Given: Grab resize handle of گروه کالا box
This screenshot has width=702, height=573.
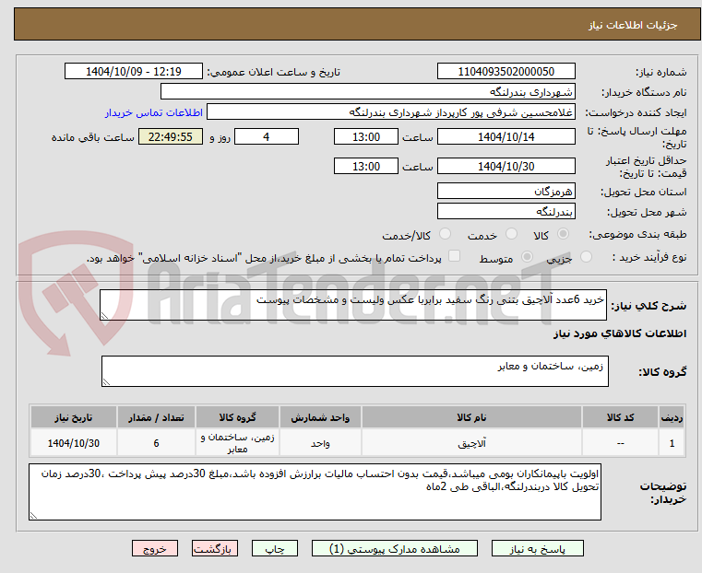Looking at the screenshot, I should 106,381.
